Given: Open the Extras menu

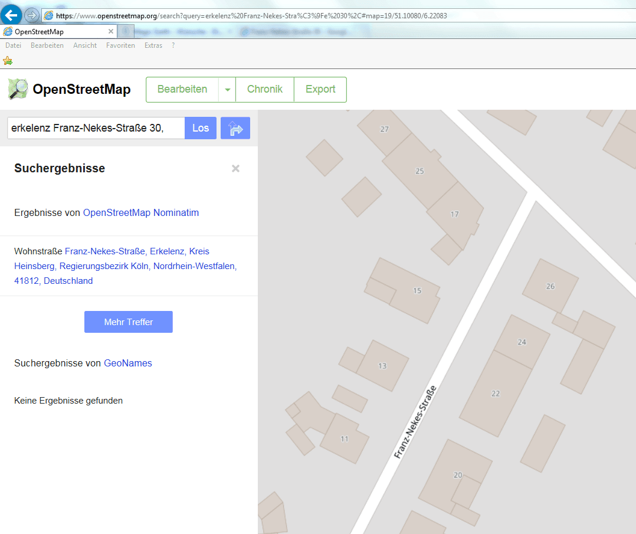Looking at the screenshot, I should click(153, 45).
